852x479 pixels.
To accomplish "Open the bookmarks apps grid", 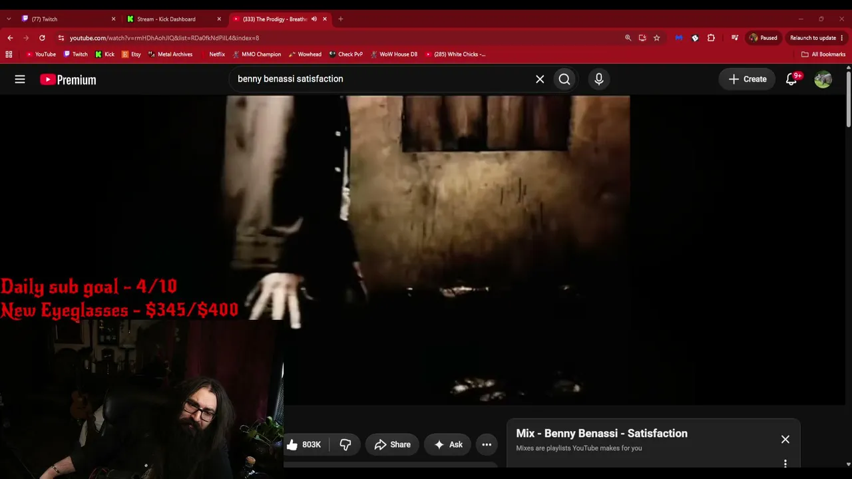I will click(x=9, y=55).
